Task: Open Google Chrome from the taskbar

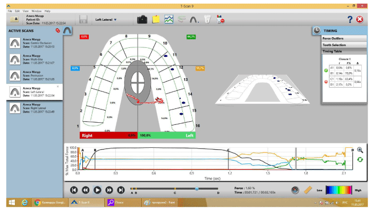Action: [50, 202]
